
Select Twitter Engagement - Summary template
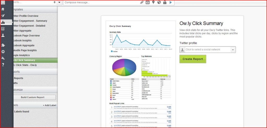pos(30,21)
